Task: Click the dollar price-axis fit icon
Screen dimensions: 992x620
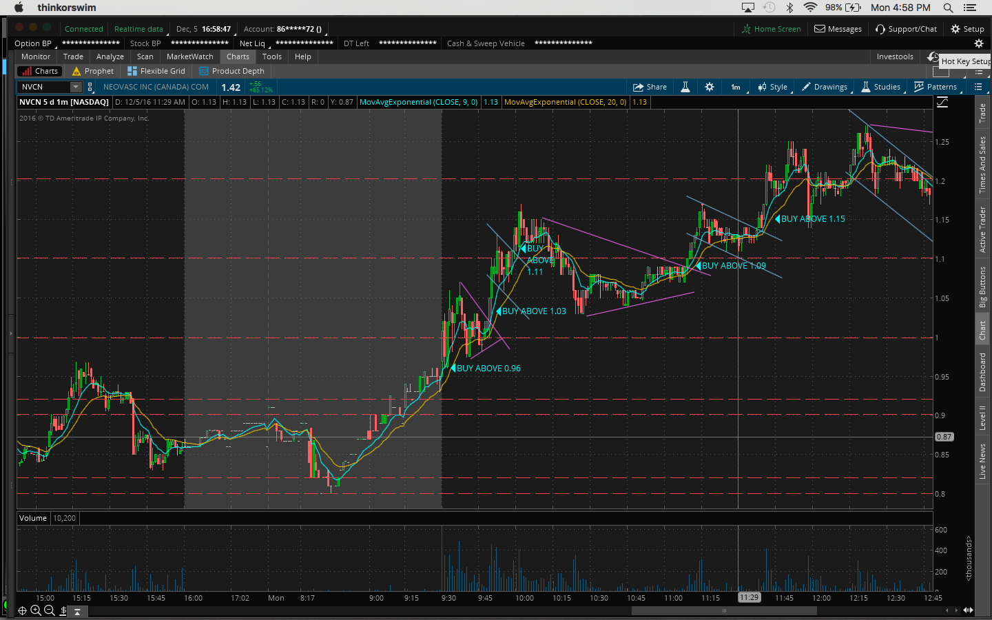Action: point(63,610)
